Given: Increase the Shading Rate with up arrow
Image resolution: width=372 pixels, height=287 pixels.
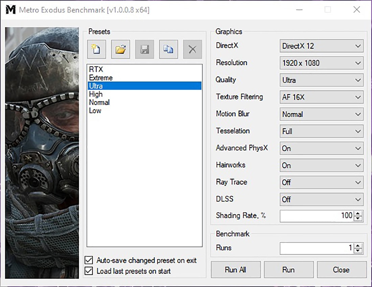Looking at the screenshot, I should 358,213.
